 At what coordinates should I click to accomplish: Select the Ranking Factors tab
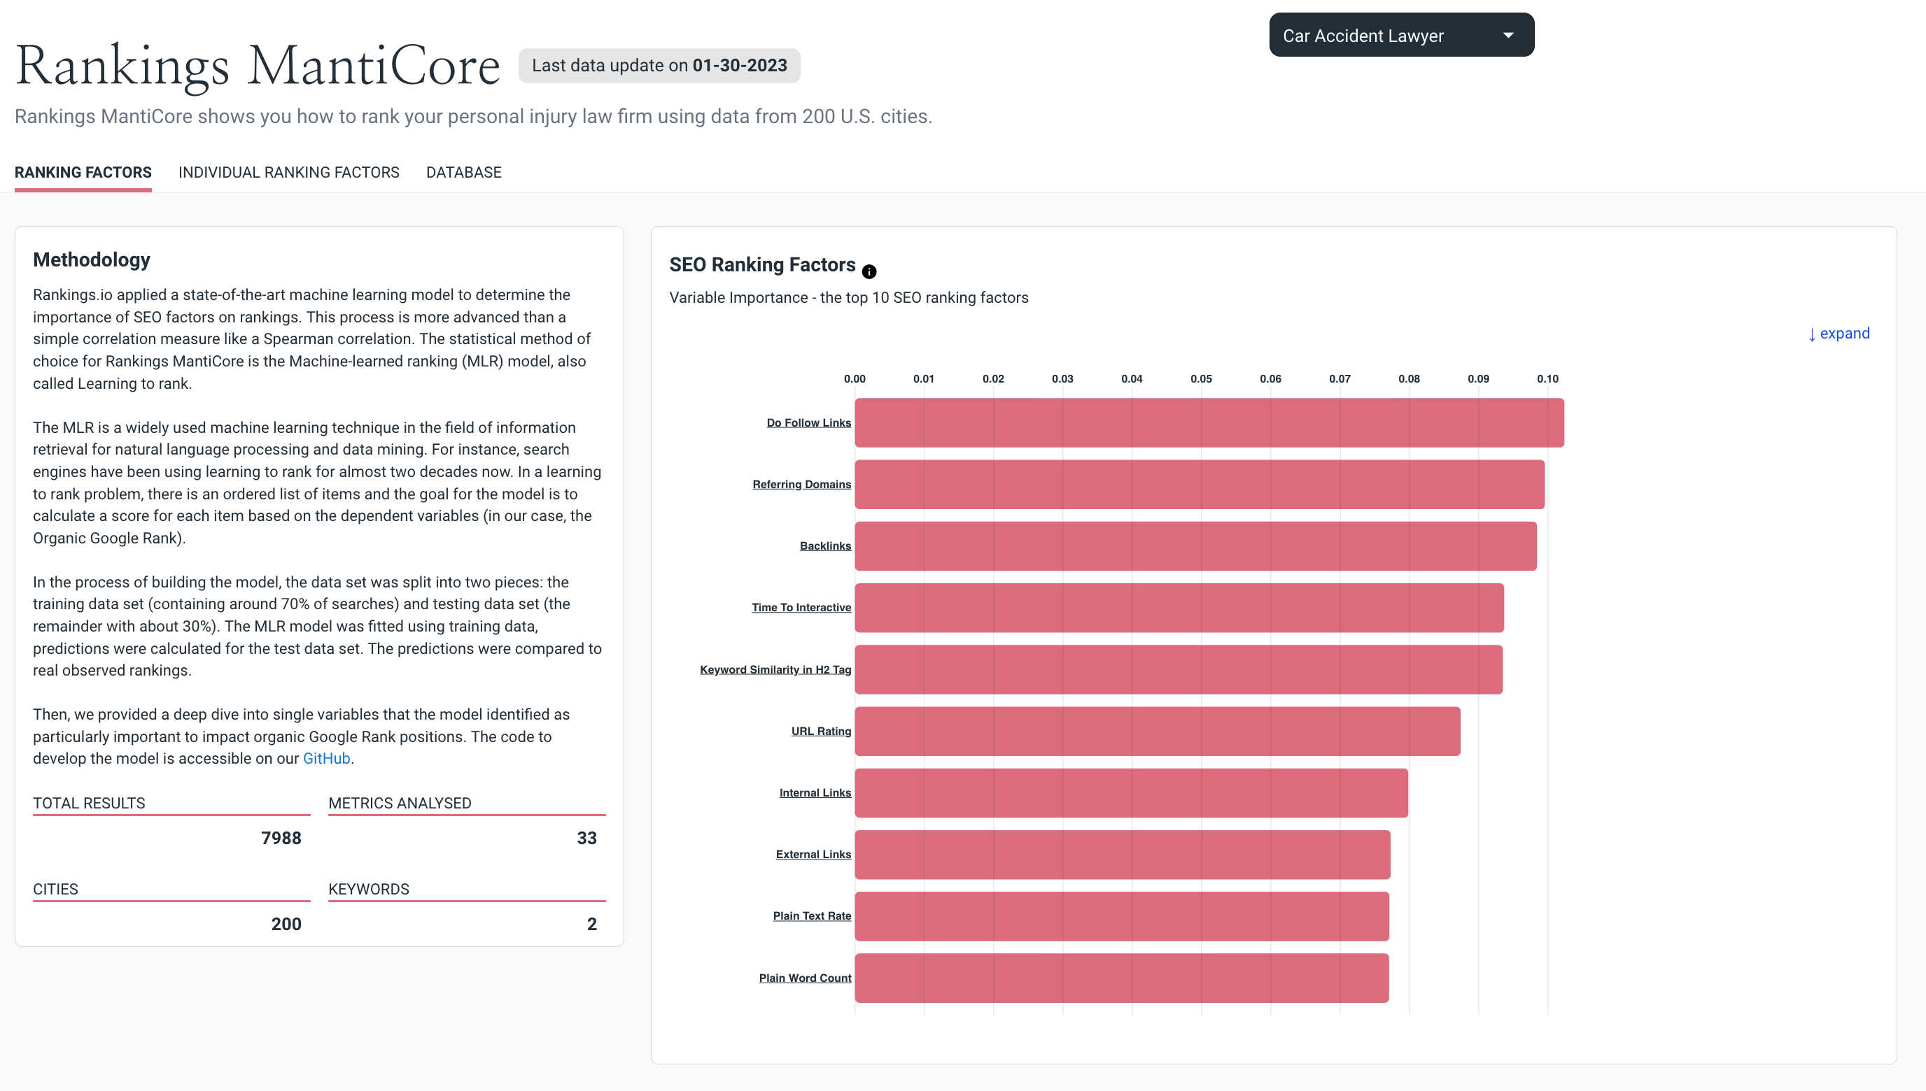pyautogui.click(x=83, y=172)
